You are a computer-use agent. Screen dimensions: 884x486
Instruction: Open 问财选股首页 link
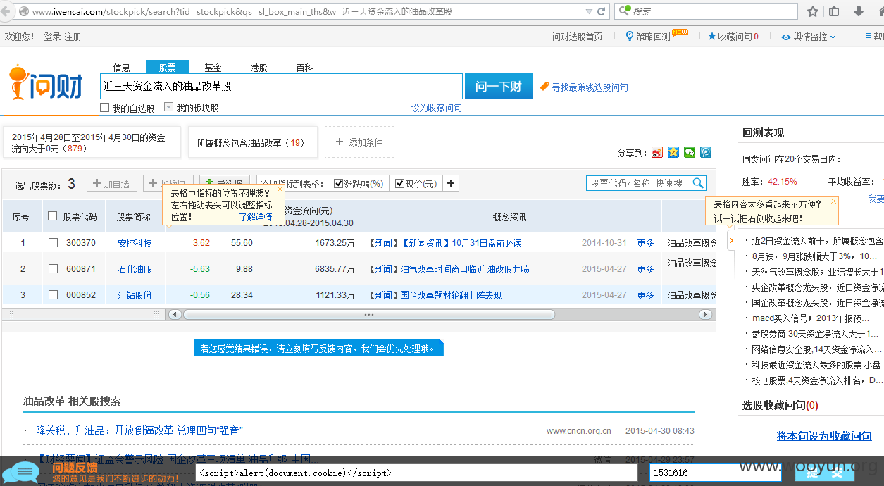click(578, 37)
